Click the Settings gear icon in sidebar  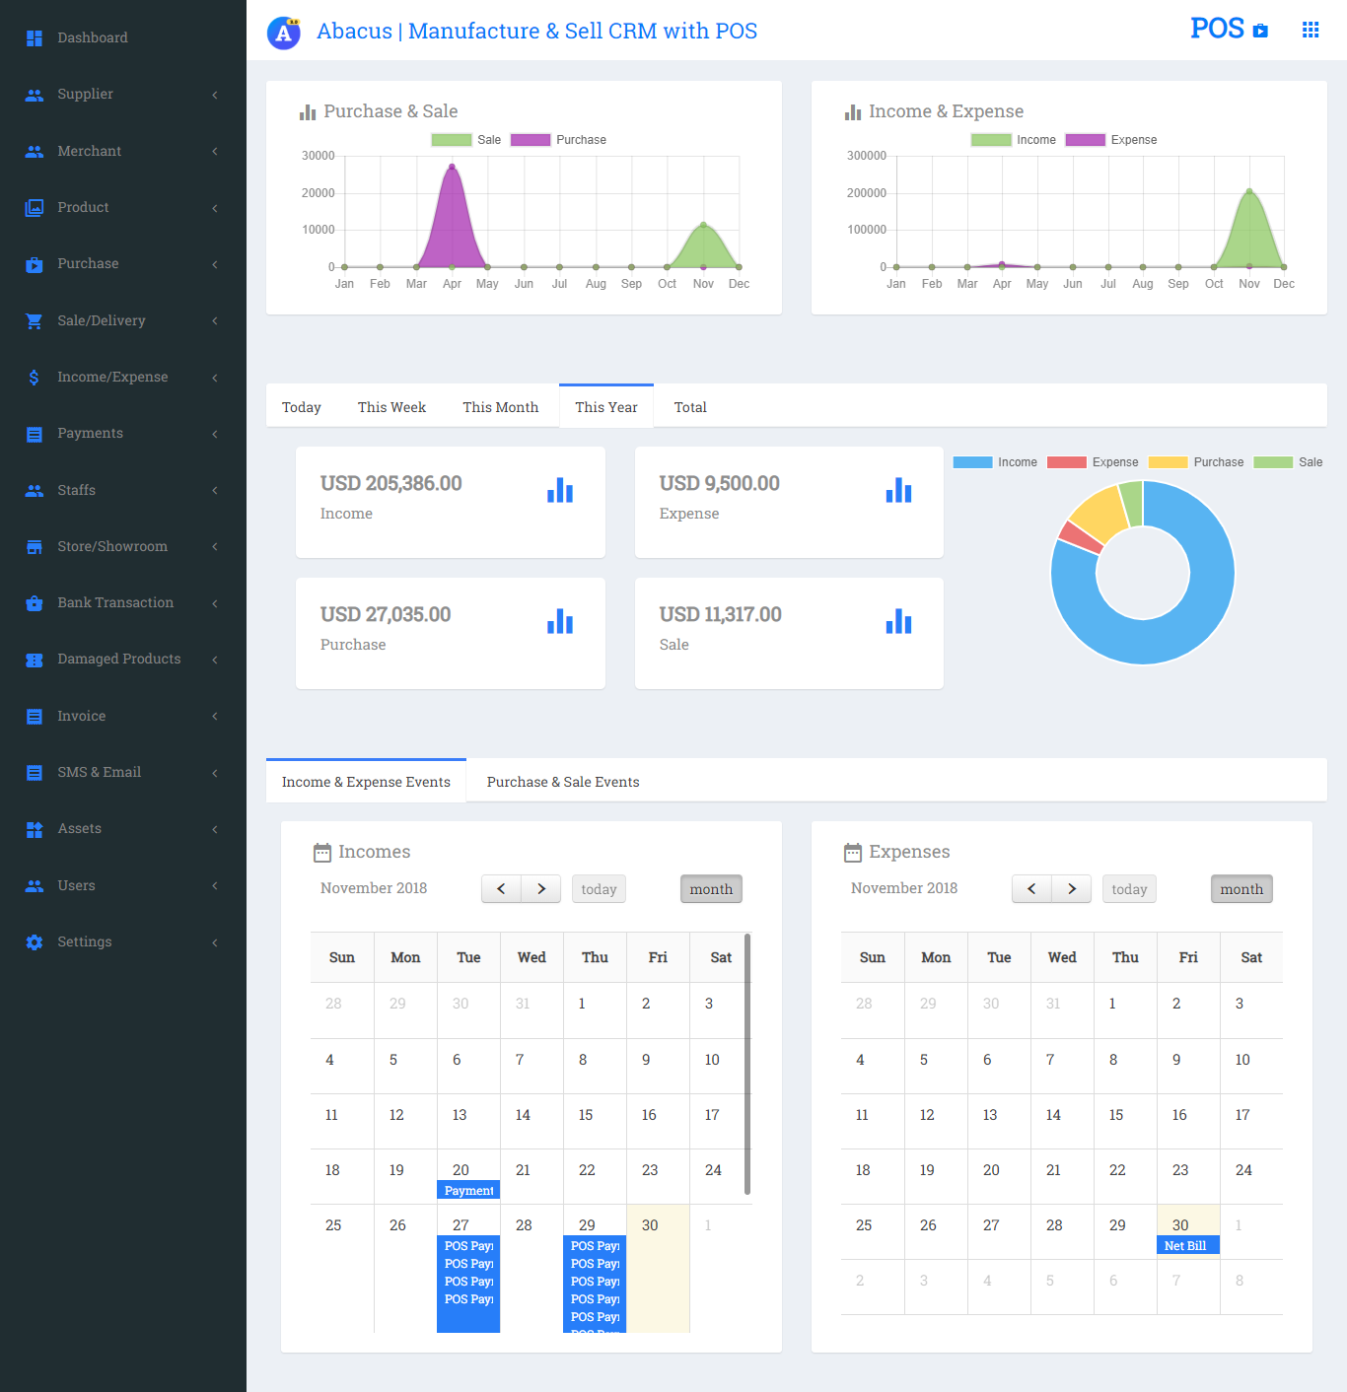[35, 942]
